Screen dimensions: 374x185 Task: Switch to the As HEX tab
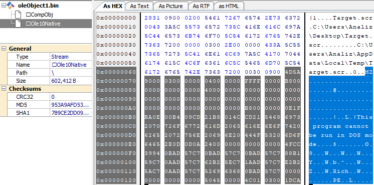(x=113, y=6)
